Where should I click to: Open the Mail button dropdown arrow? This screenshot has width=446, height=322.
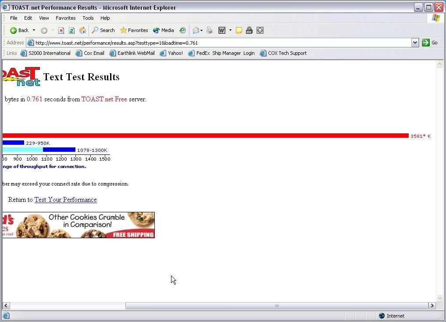click(x=201, y=30)
